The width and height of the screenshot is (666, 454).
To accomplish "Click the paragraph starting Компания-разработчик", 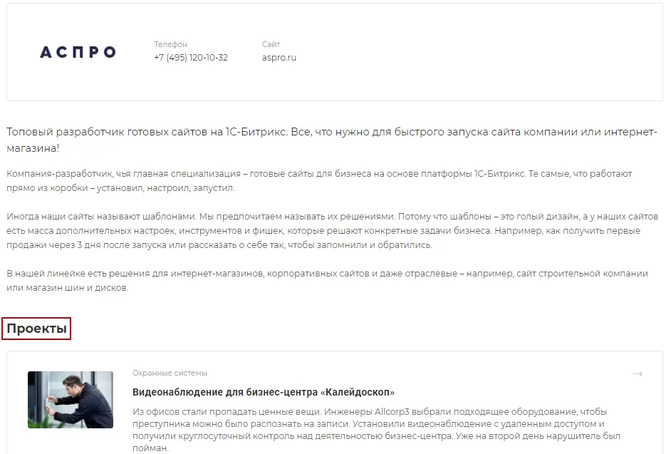I will point(319,180).
